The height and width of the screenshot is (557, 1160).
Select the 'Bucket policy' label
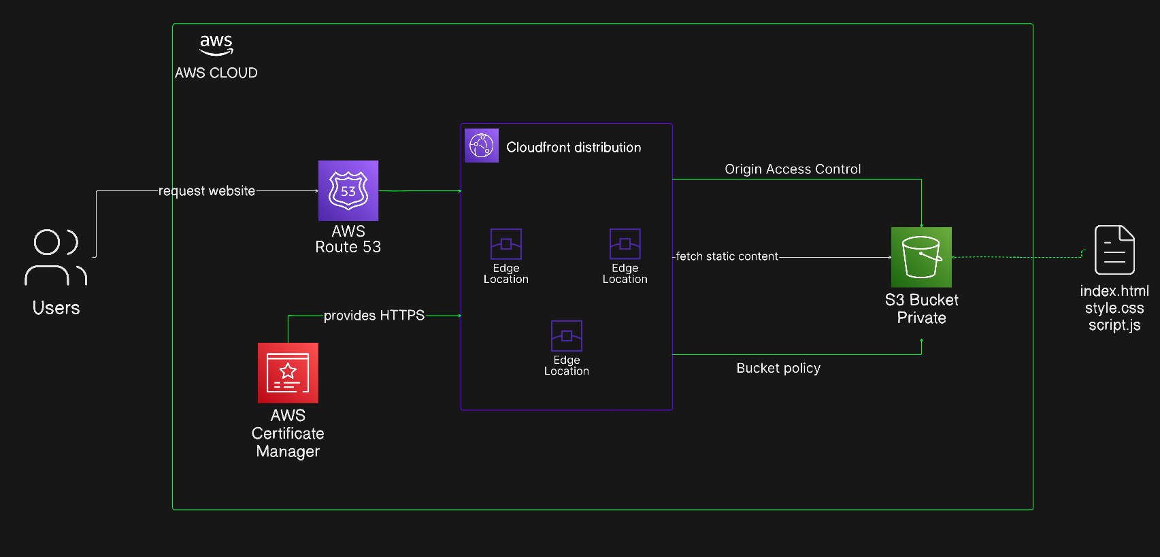[778, 368]
